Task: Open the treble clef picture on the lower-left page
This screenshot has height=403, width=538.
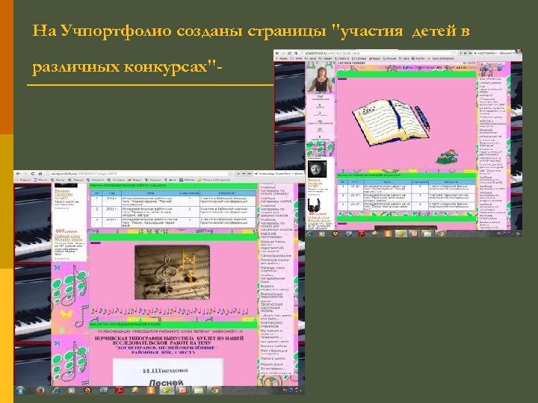Action: (172, 272)
